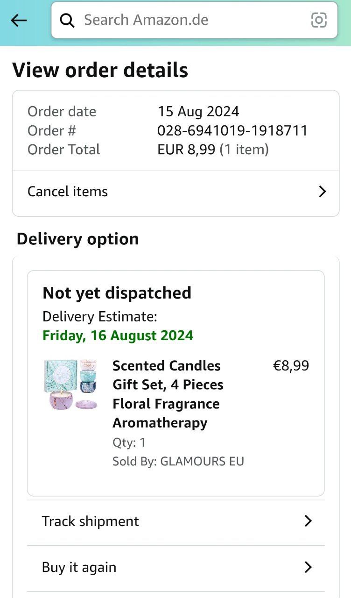Image resolution: width=351 pixels, height=598 pixels.
Task: Tap the search magnifier icon
Action: tap(67, 20)
